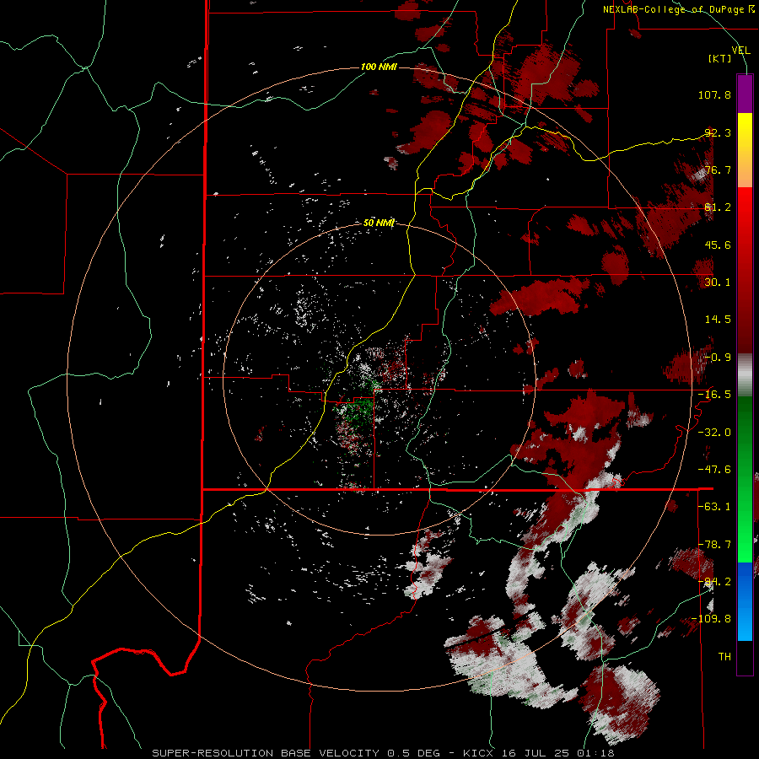Click the 100 NMI range ring label
This screenshot has height=759, width=759.
point(379,67)
